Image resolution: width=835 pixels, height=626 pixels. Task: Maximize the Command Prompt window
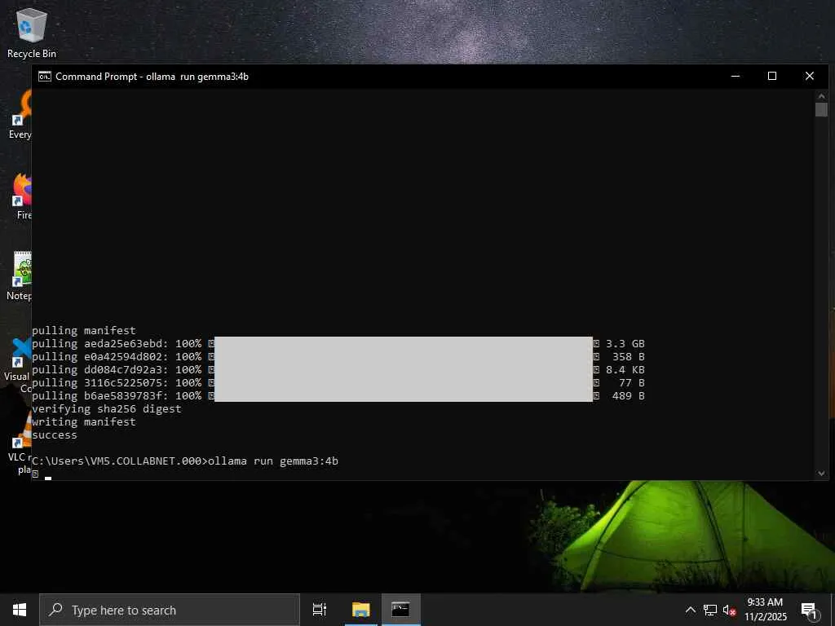coord(772,76)
